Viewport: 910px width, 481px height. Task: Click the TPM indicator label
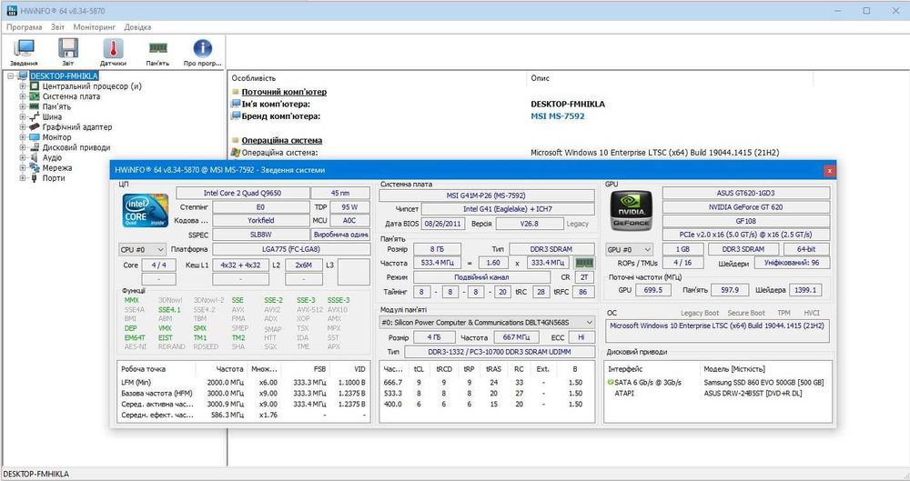[784, 313]
